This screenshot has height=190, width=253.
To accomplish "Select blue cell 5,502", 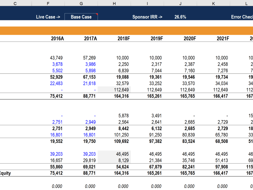I will click(x=57, y=70).
